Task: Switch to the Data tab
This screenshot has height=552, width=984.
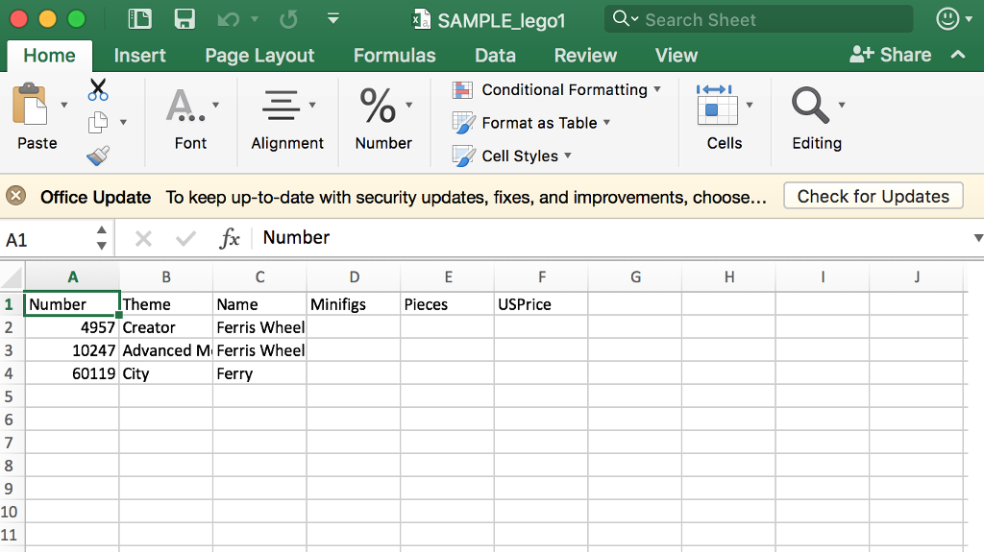Action: [495, 56]
